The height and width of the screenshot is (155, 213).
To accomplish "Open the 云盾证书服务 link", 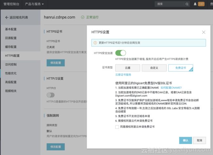I will point(123,75).
